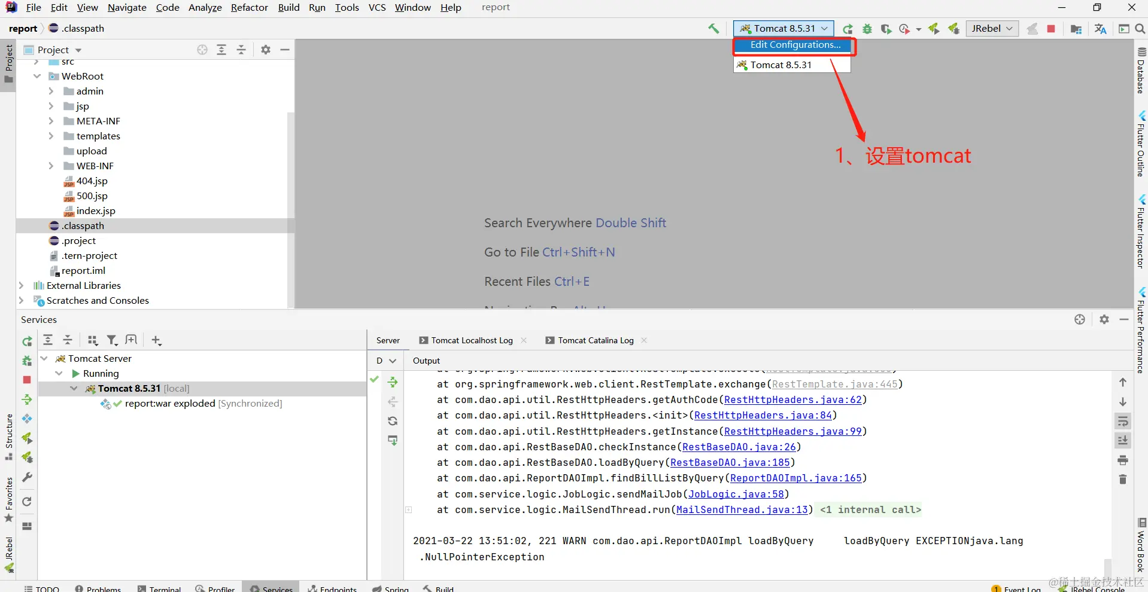Viewport: 1148px width, 592px height.
Task: Toggle the Structure tool window stripe button
Action: click(8, 437)
